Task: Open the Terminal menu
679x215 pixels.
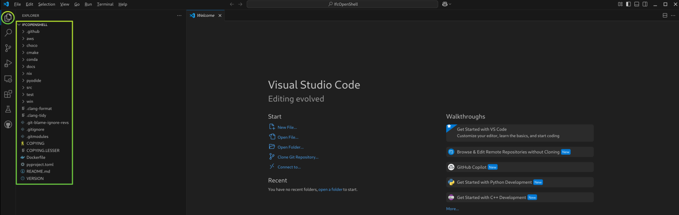Action: pos(105,4)
